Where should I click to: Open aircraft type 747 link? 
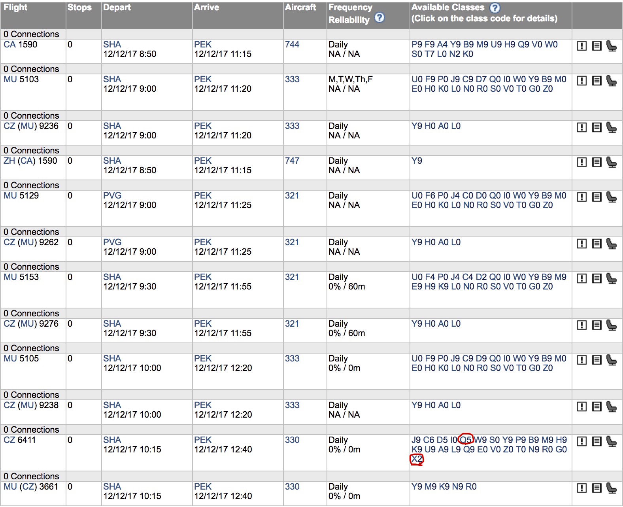[292, 161]
